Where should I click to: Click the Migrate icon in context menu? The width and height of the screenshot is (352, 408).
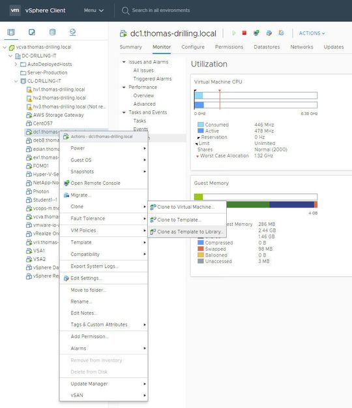click(66, 195)
